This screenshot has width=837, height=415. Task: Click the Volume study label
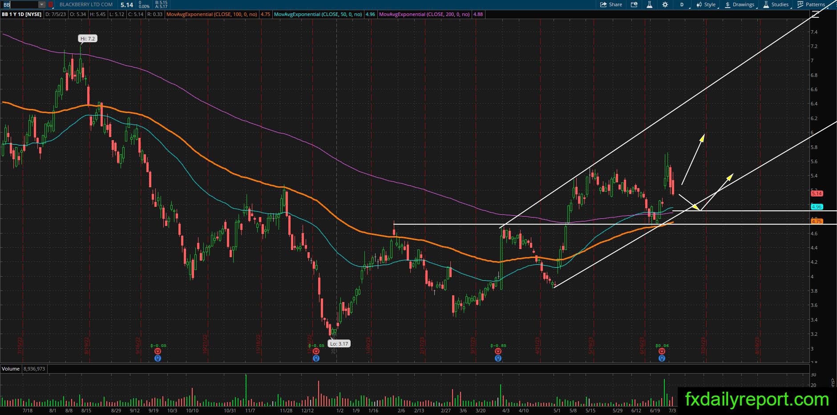tap(11, 369)
